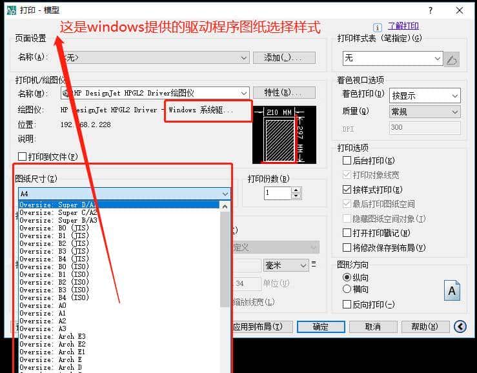Click the paper orientation A preview icon
The image size is (477, 373).
tap(452, 290)
